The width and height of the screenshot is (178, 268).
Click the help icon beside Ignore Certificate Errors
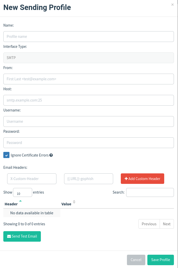(51, 155)
